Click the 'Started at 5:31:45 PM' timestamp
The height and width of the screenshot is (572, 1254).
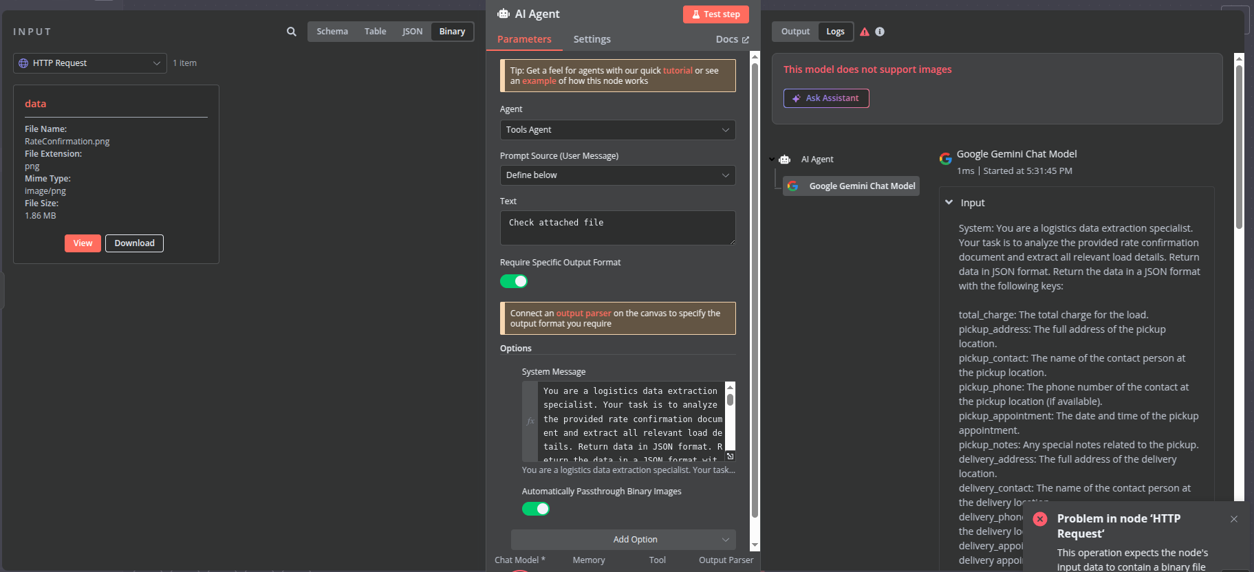click(1028, 171)
